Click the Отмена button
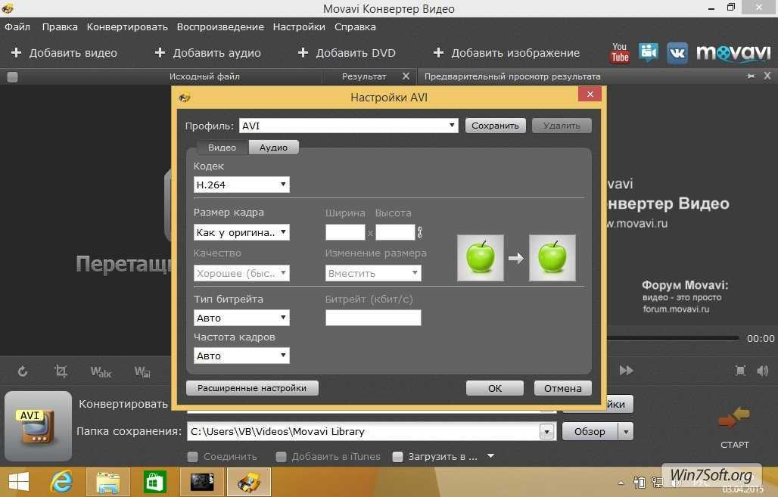The height and width of the screenshot is (497, 778). (562, 388)
